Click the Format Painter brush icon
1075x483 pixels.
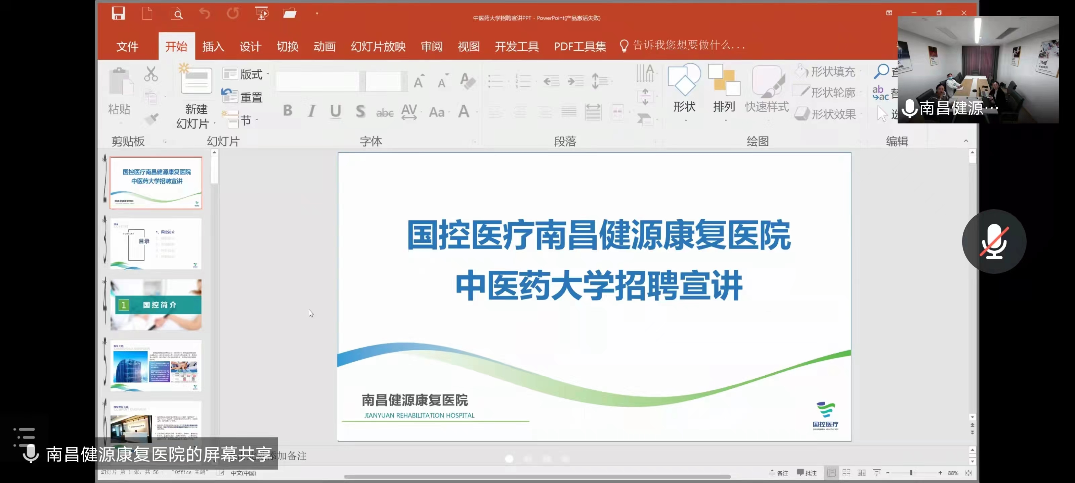[x=151, y=119]
